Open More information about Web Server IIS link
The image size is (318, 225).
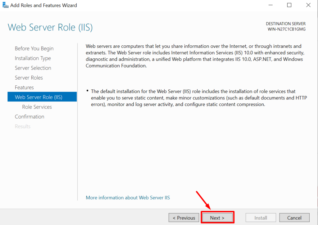point(128,198)
